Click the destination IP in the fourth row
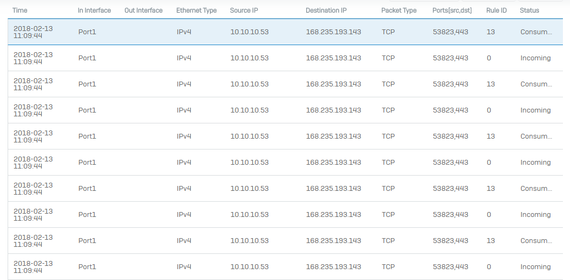The image size is (570, 280). coord(333,110)
